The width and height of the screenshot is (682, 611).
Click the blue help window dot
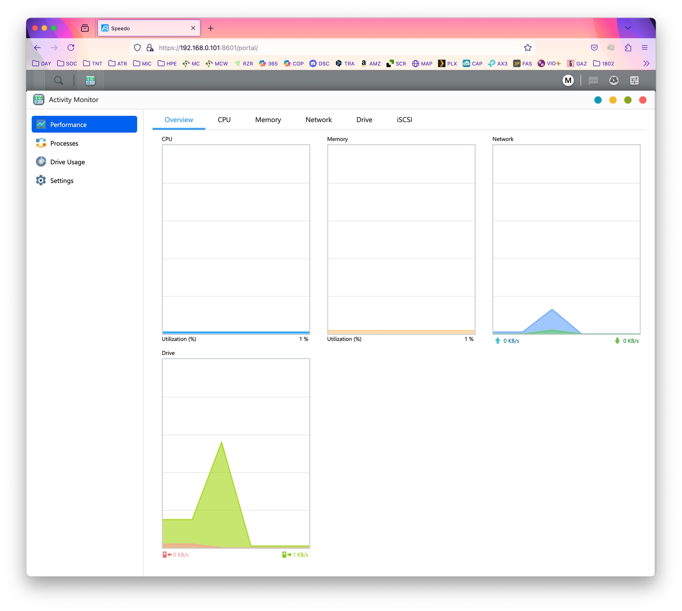click(598, 100)
